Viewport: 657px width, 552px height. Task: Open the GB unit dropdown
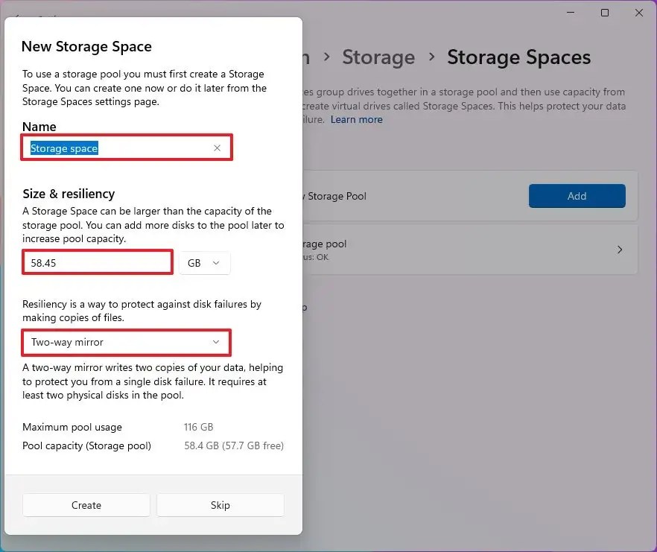click(x=204, y=262)
